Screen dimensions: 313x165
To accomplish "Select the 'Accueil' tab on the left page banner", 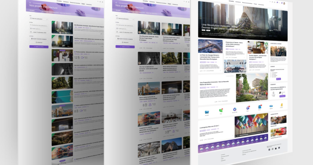I will coord(32,10).
